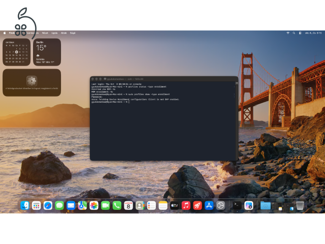Click the Photos widget flower icon
The height and width of the screenshot is (244, 325).
click(31, 81)
